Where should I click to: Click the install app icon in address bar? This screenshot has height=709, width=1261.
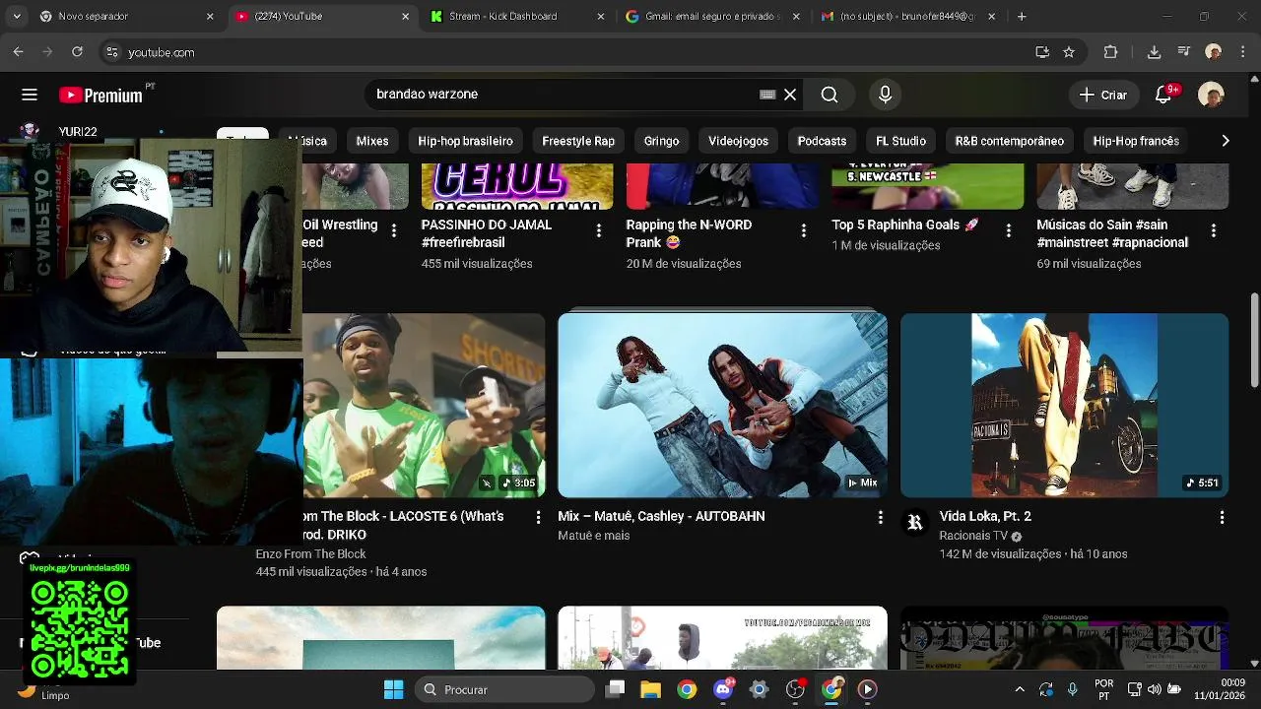pyautogui.click(x=1042, y=52)
